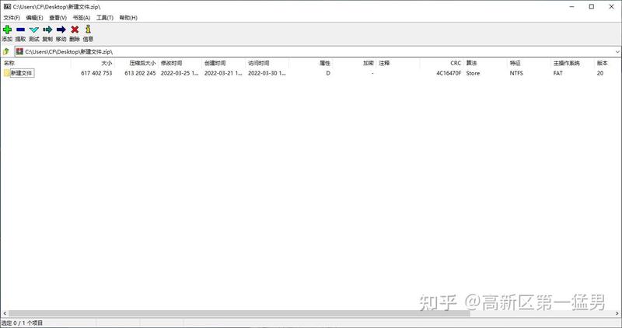The height and width of the screenshot is (328, 622).
Task: Go up one folder via up-arrow icon
Action: (x=6, y=51)
